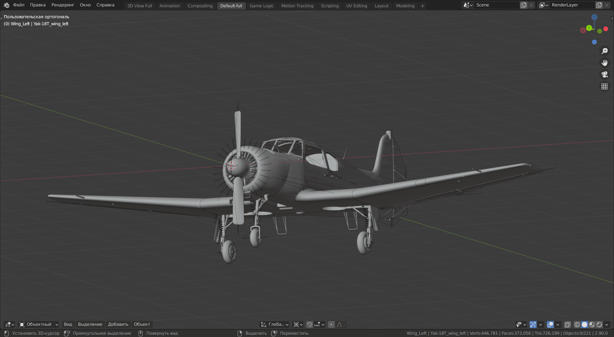Screen dimensions: 614x337
Task: Toggle the camera view icon
Action: pos(605,75)
